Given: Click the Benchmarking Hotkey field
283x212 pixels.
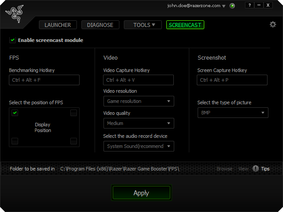Looking at the screenshot, I should 44,80.
